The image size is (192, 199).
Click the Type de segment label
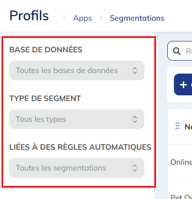click(x=45, y=98)
